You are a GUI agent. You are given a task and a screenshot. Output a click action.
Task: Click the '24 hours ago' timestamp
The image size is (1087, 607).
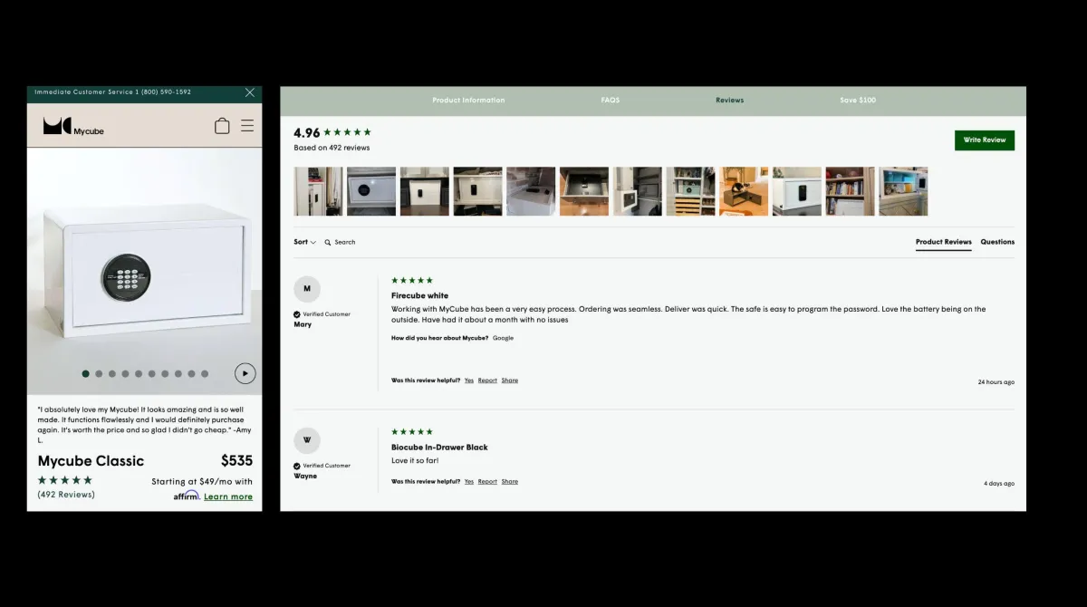[996, 382]
